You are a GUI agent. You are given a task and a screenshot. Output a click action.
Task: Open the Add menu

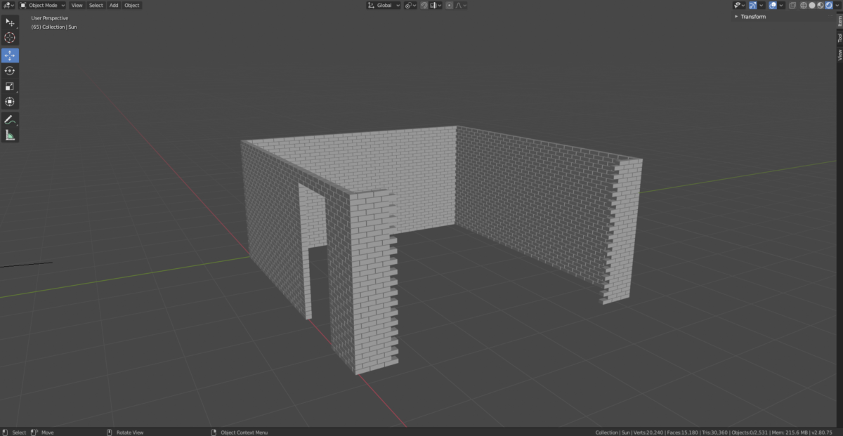pyautogui.click(x=114, y=6)
